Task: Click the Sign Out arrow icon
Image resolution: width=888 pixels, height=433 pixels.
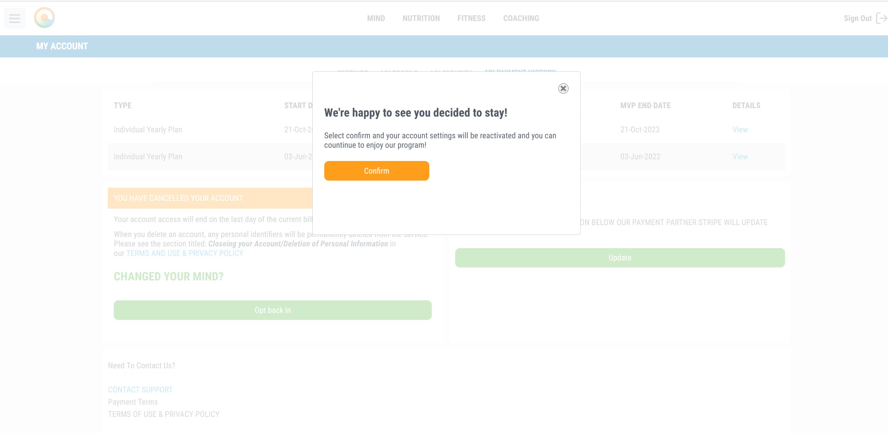Action: 881,18
